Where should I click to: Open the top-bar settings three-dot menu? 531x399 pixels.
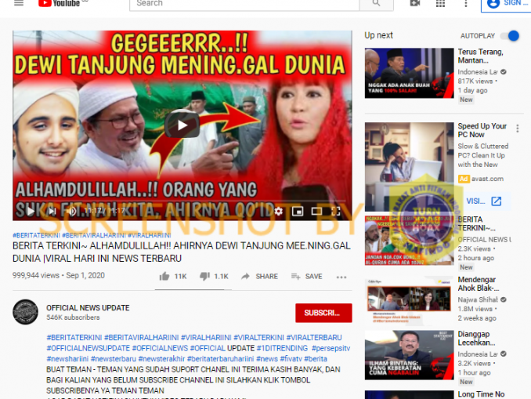pos(466,3)
